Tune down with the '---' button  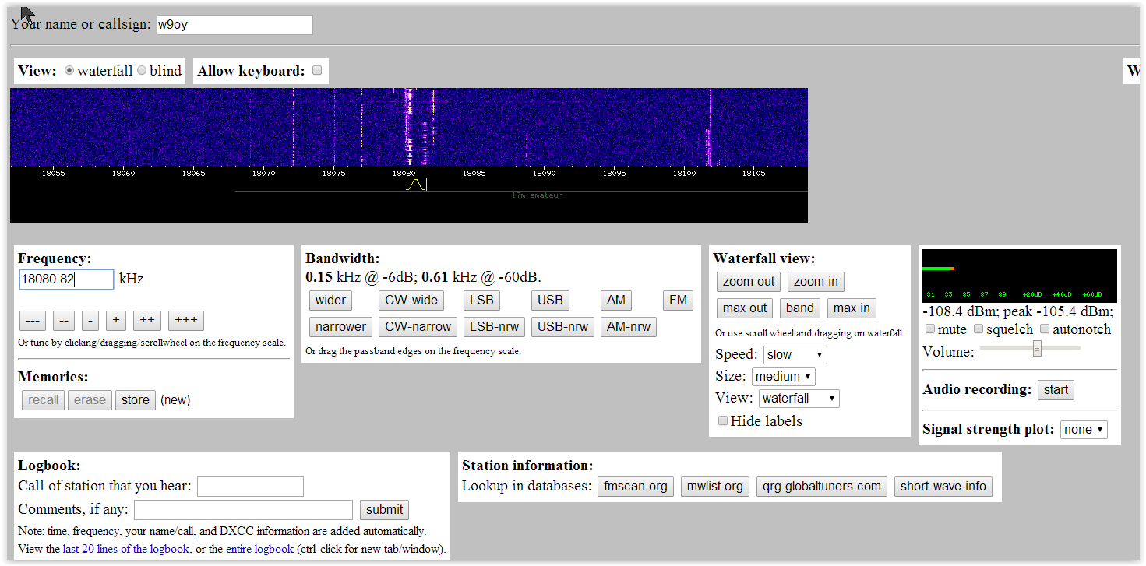[x=33, y=321]
